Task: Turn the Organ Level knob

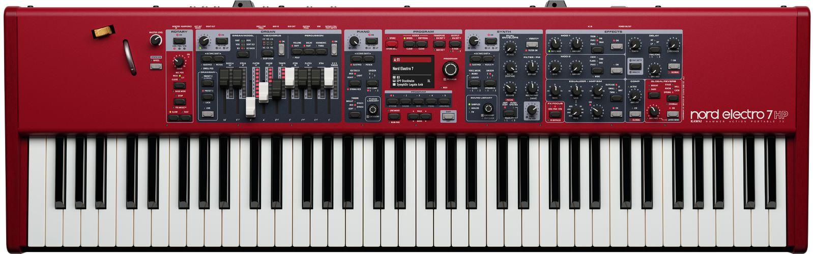Action: tap(204, 41)
